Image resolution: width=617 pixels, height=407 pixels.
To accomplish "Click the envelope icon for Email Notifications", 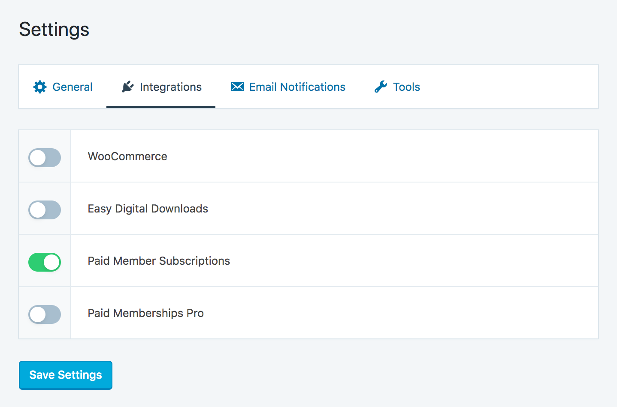I will pyautogui.click(x=237, y=87).
